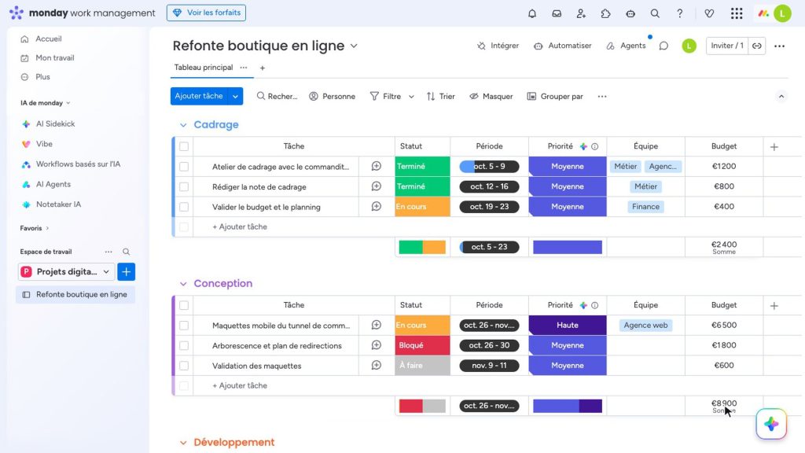Viewport: 805px width, 453px height.
Task: Open the robot automation icon in top bar
Action: pyautogui.click(x=630, y=13)
